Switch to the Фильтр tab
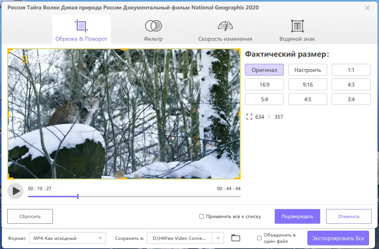379x249 pixels. (x=153, y=29)
